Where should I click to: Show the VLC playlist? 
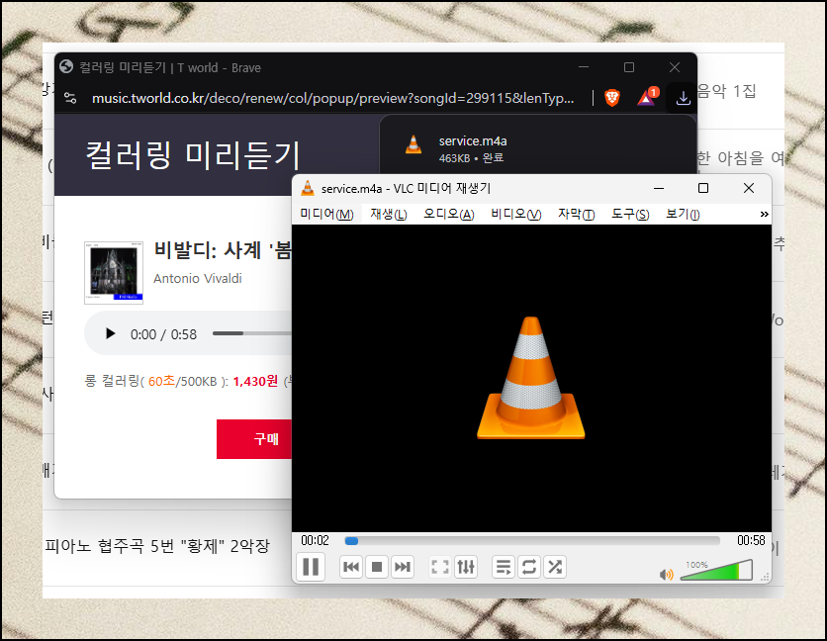click(x=504, y=567)
